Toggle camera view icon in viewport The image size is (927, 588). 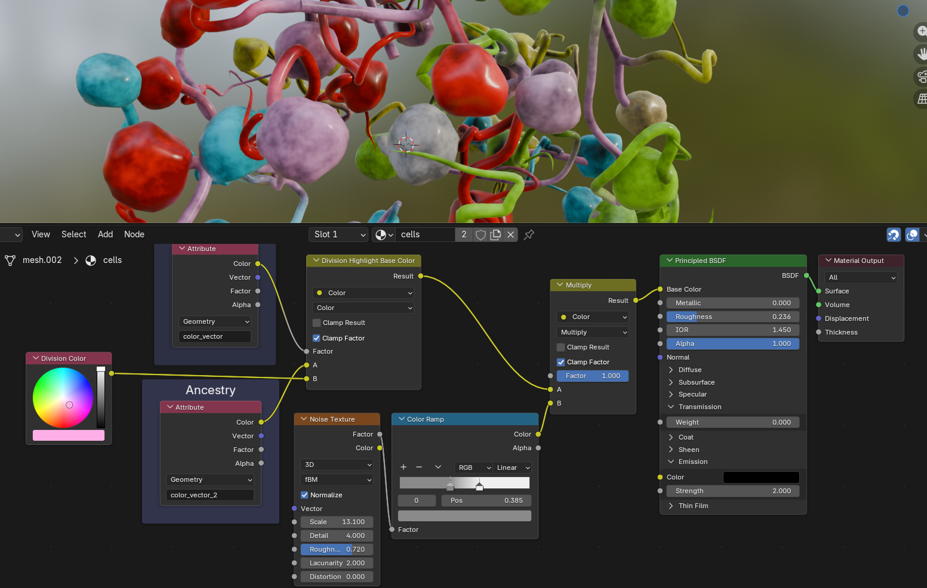pos(921,76)
